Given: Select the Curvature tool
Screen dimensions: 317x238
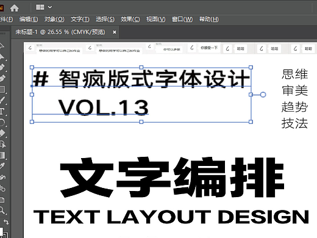Looking at the screenshot, I should click(2, 78).
